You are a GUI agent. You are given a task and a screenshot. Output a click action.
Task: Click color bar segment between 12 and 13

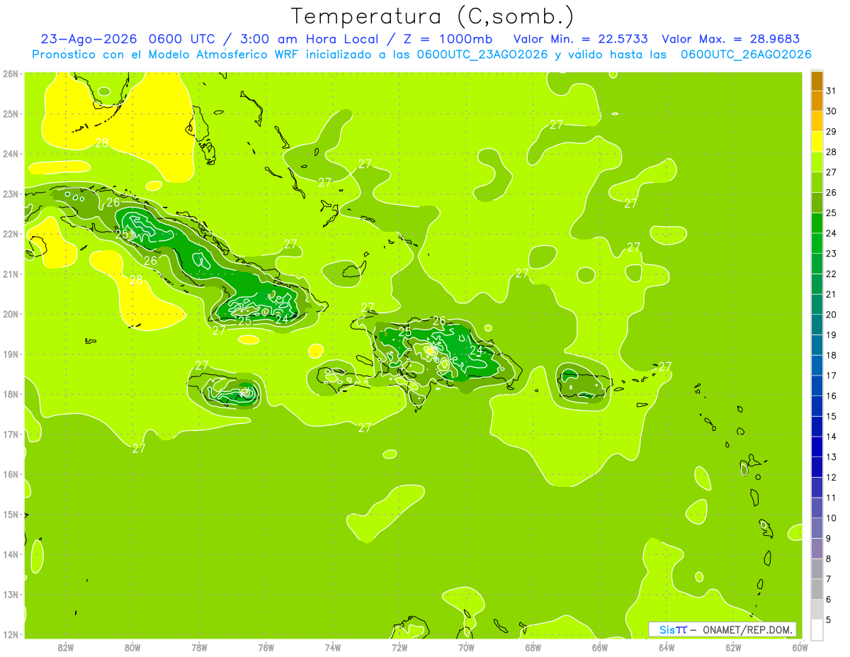(817, 467)
